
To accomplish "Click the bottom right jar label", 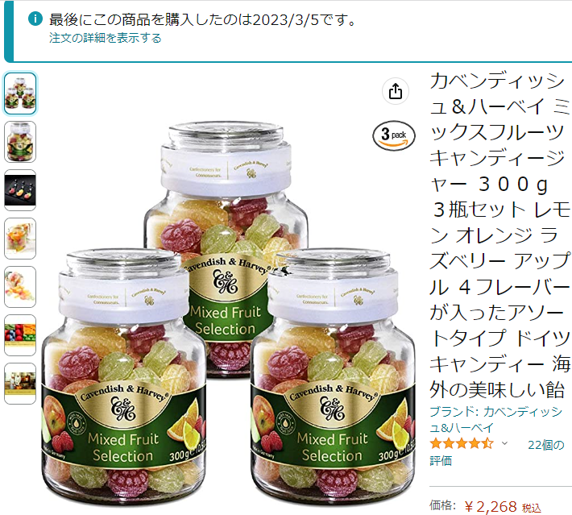I will [x=333, y=429].
